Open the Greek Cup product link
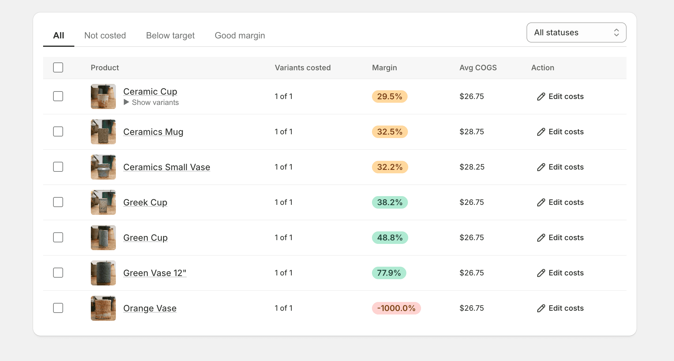The height and width of the screenshot is (361, 674). point(145,202)
